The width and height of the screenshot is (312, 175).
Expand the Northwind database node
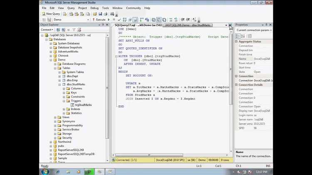tap(51, 142)
